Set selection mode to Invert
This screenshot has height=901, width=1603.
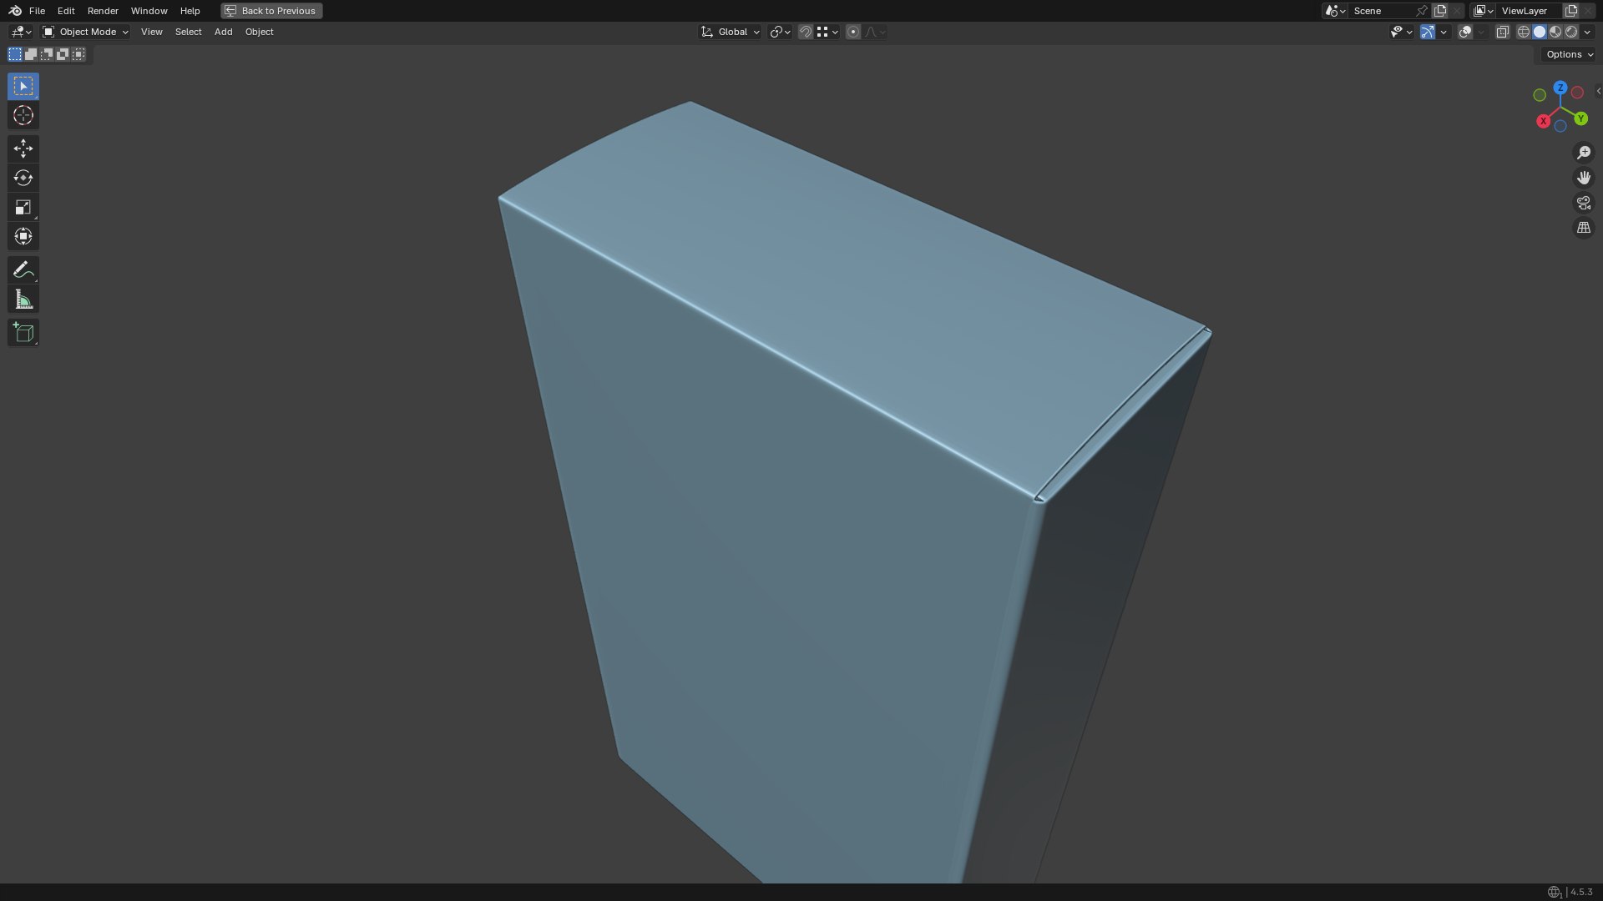click(63, 54)
